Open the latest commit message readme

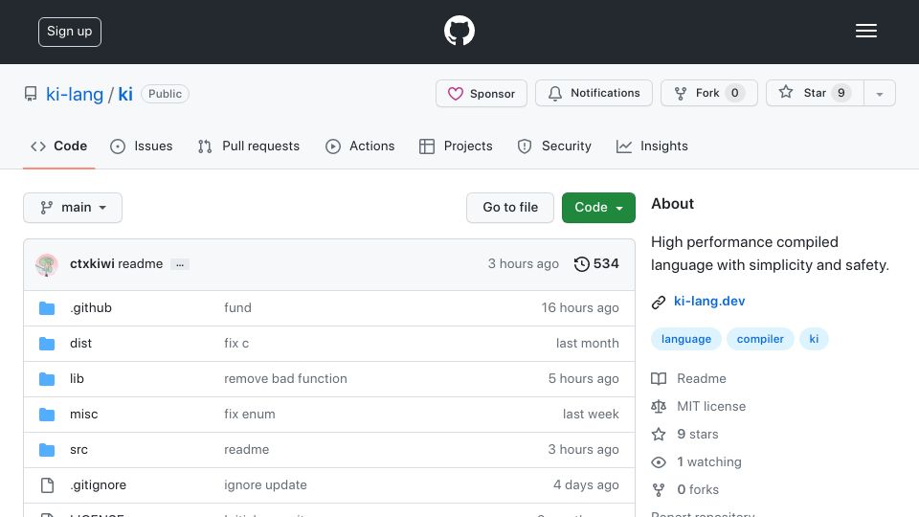[140, 264]
